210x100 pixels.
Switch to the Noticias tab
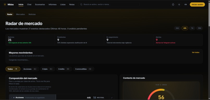(x=32, y=14)
